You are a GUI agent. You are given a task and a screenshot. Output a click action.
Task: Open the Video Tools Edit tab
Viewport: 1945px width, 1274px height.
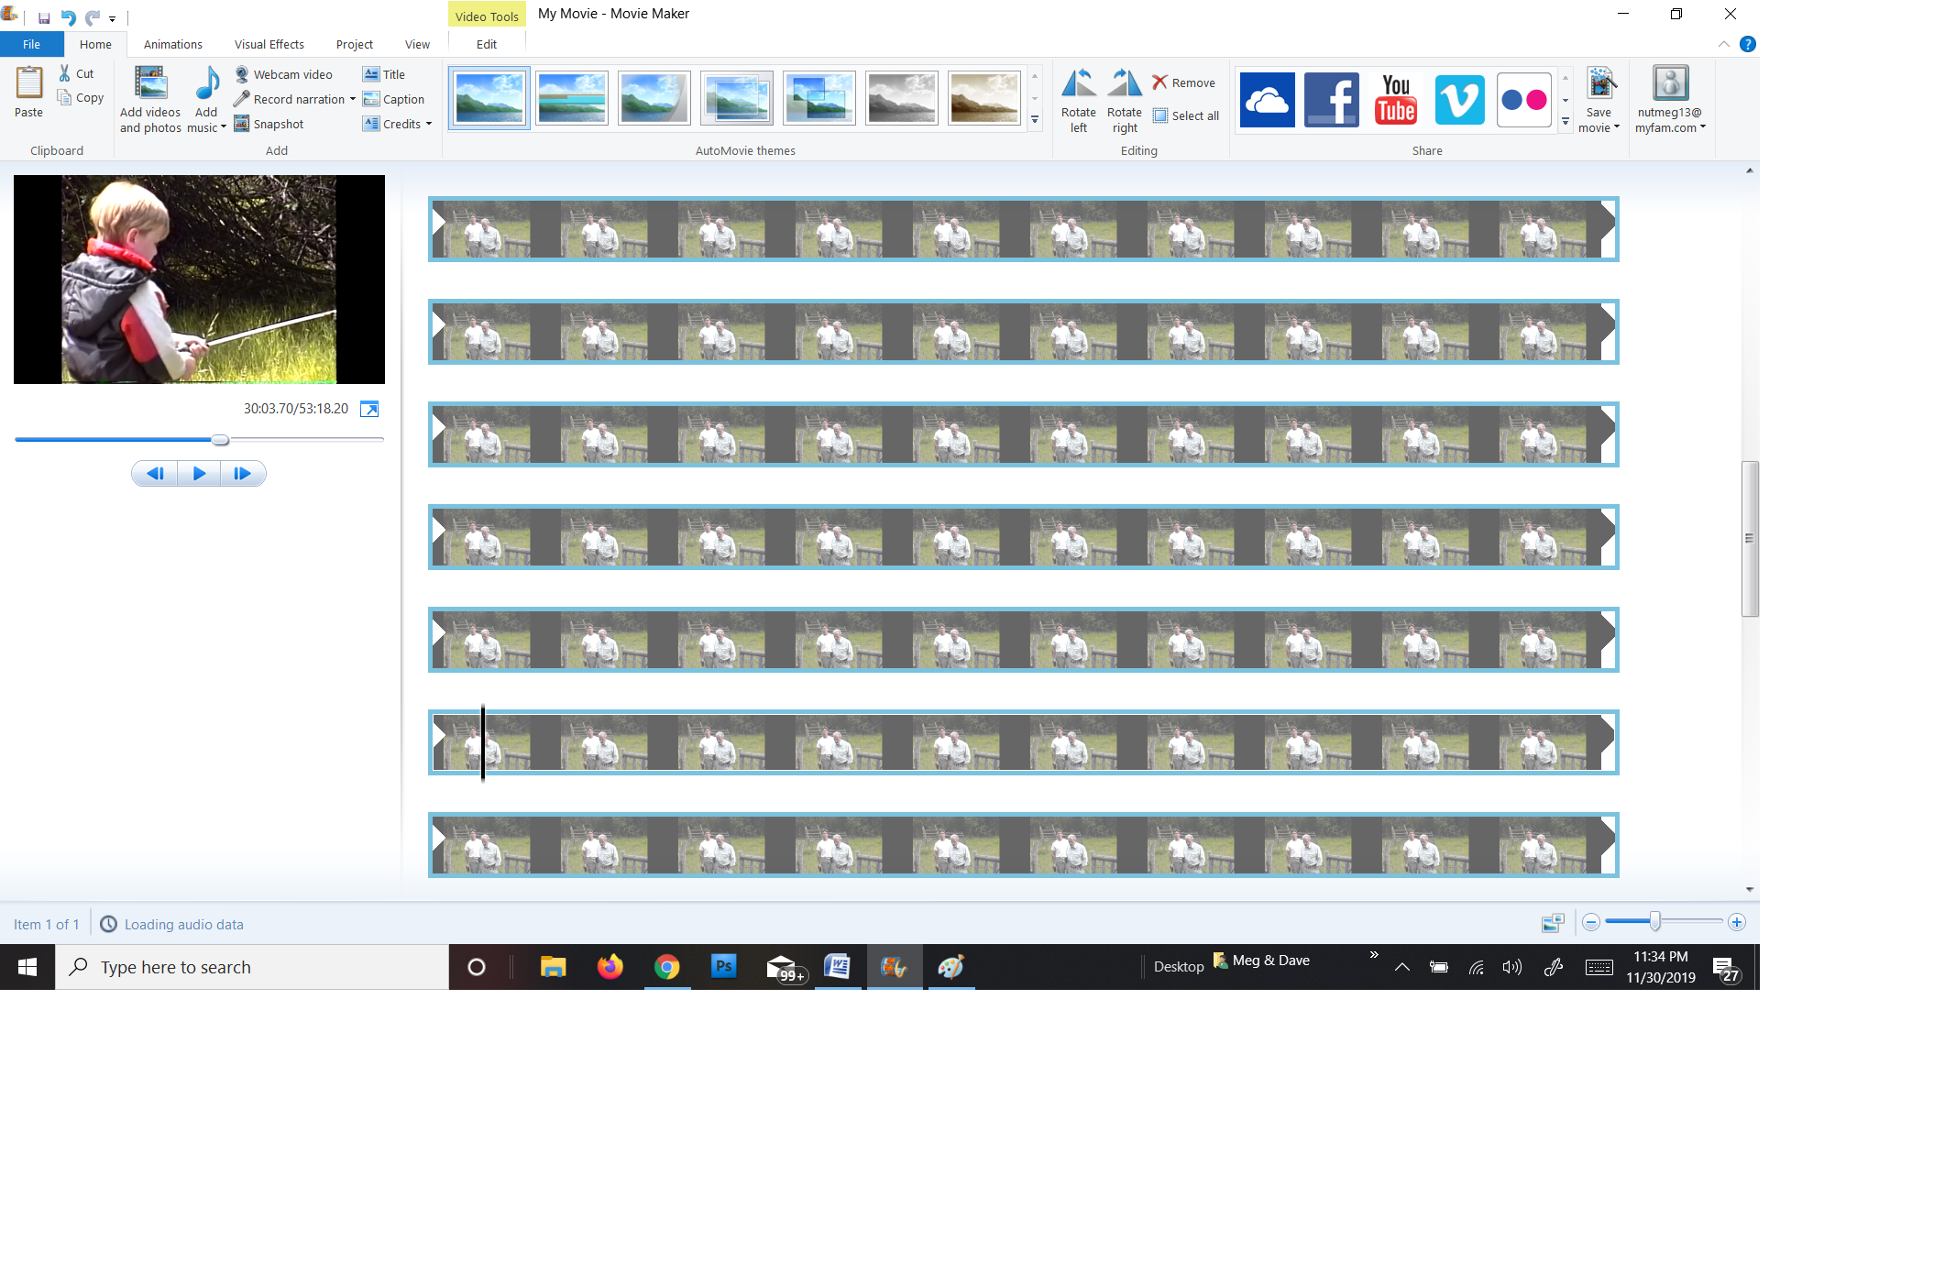click(x=487, y=44)
